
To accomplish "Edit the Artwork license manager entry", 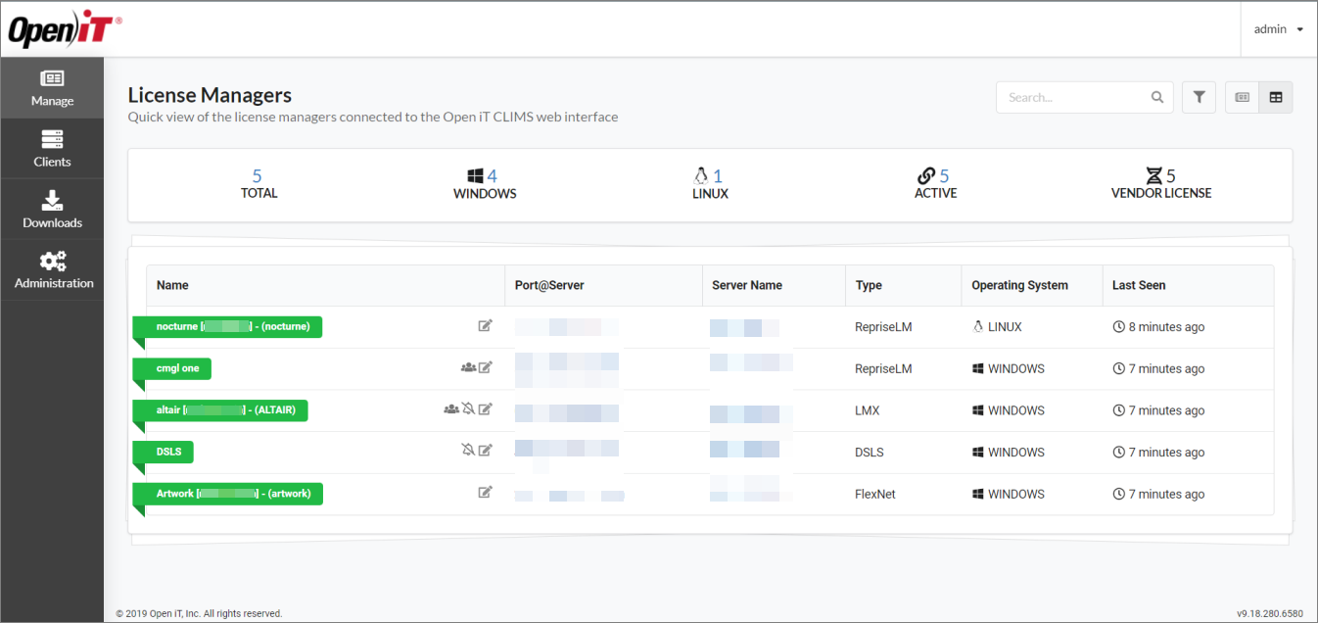I will (x=485, y=493).
